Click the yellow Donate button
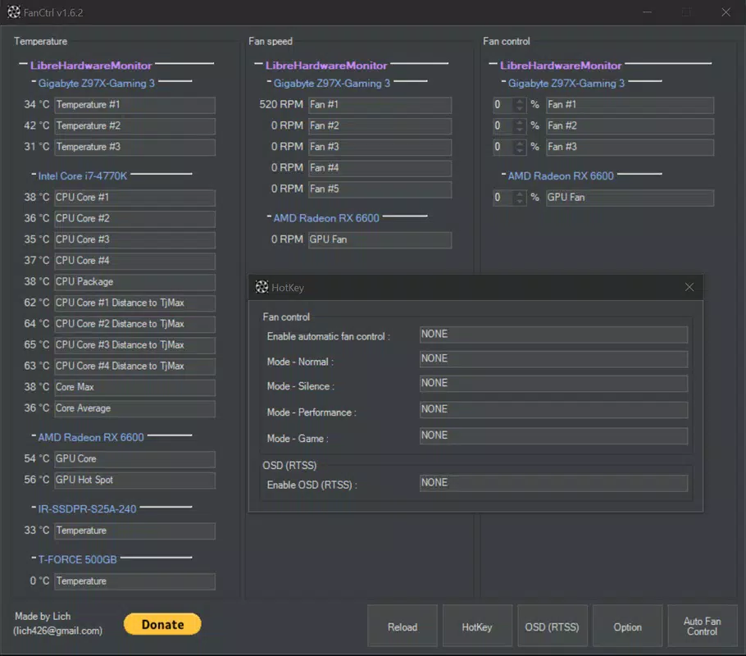The image size is (746, 656). (162, 624)
